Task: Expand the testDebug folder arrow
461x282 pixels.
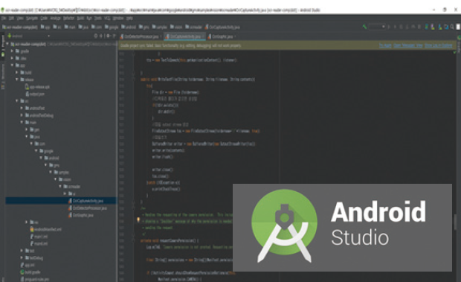Action: click(x=22, y=257)
